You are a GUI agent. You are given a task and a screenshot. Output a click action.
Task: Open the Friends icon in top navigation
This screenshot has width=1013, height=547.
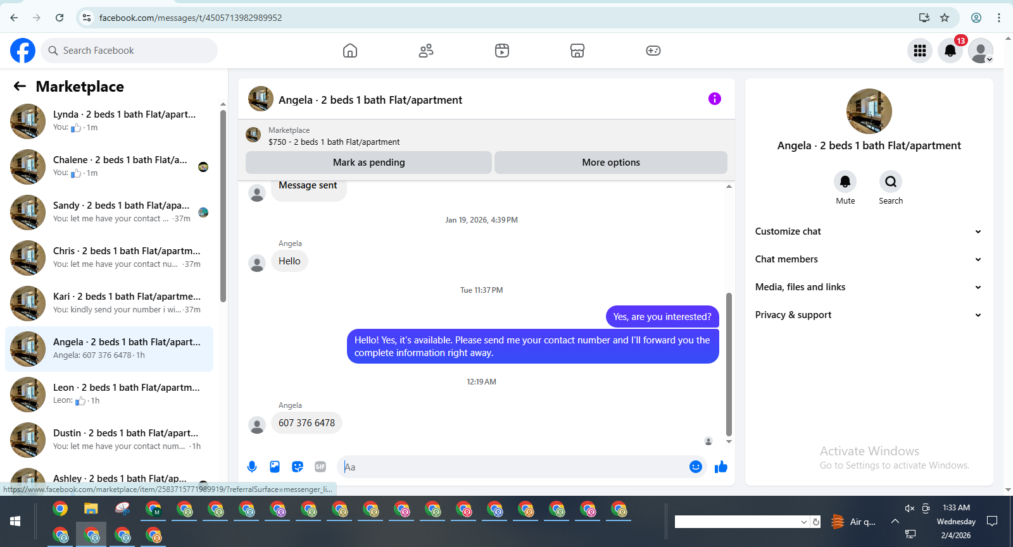pos(426,51)
